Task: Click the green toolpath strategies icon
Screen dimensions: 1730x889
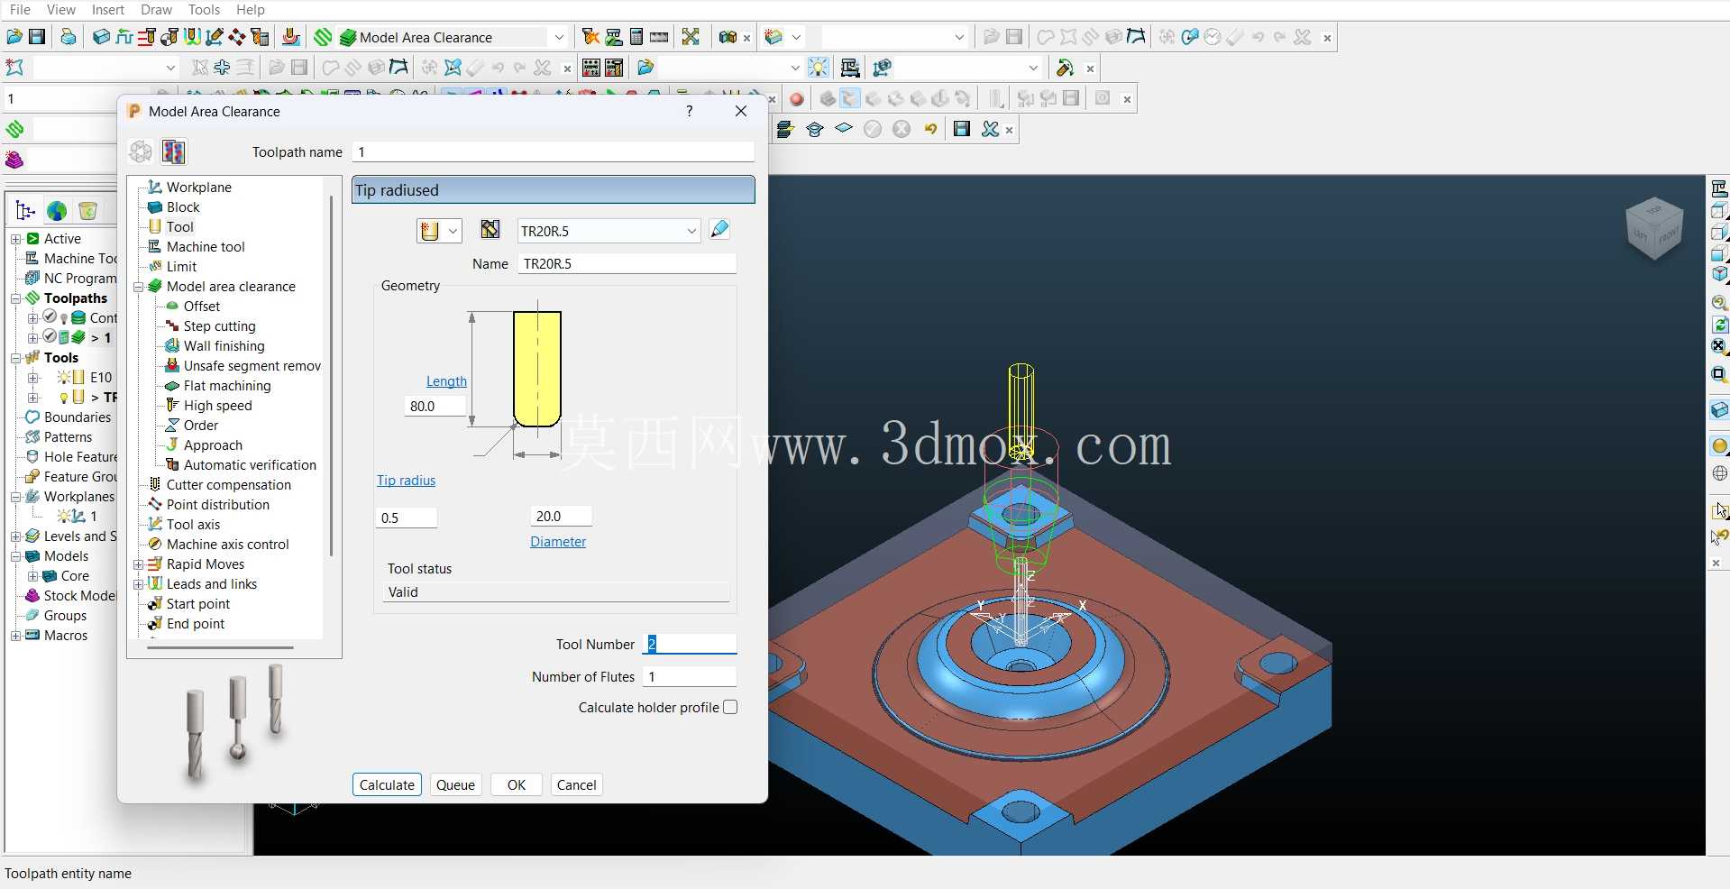Action: [x=323, y=37]
